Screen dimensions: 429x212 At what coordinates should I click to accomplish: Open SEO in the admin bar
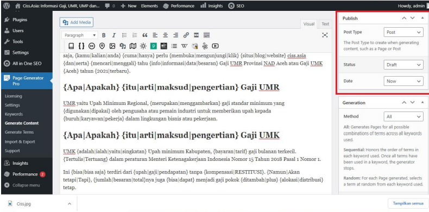click(x=236, y=6)
